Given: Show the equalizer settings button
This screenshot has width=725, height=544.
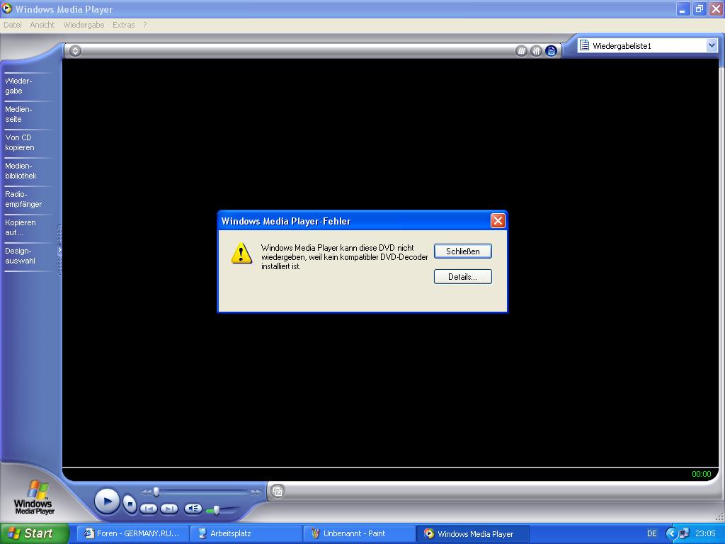Looking at the screenshot, I should point(536,51).
